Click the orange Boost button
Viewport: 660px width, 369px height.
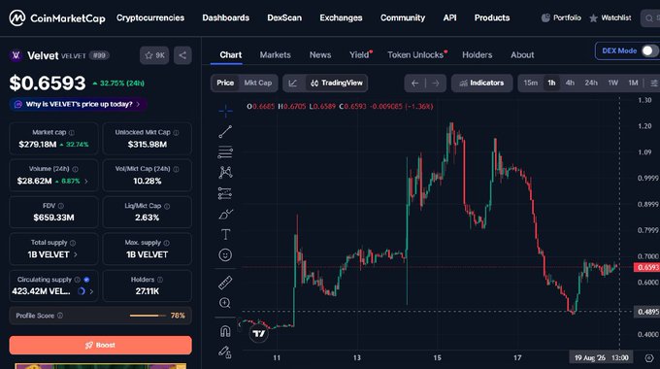[x=101, y=345]
